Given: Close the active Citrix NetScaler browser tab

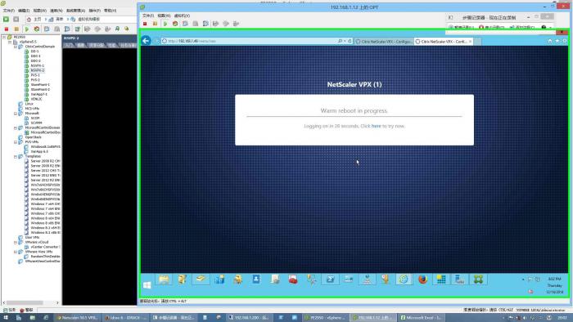Looking at the screenshot, I should click(x=471, y=42).
